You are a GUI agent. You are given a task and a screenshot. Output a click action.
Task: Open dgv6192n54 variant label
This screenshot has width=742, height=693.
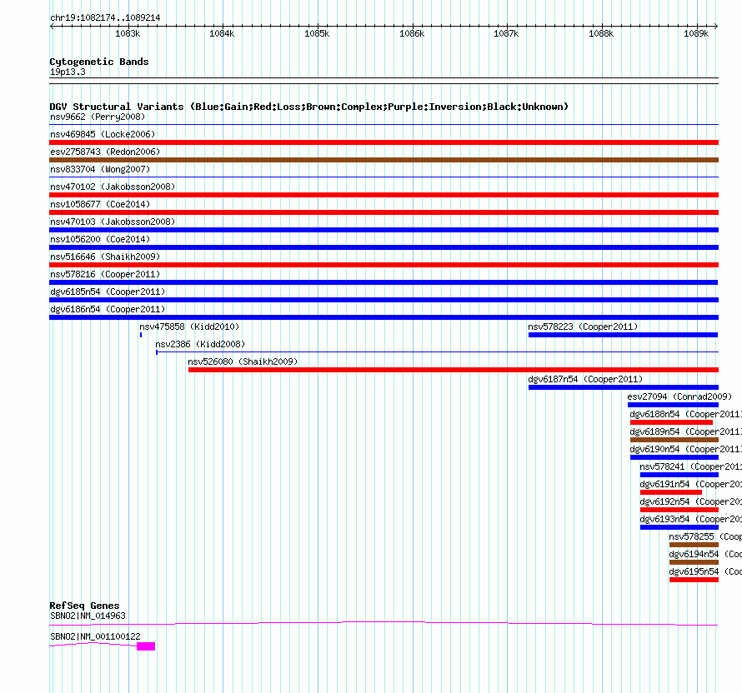(690, 501)
